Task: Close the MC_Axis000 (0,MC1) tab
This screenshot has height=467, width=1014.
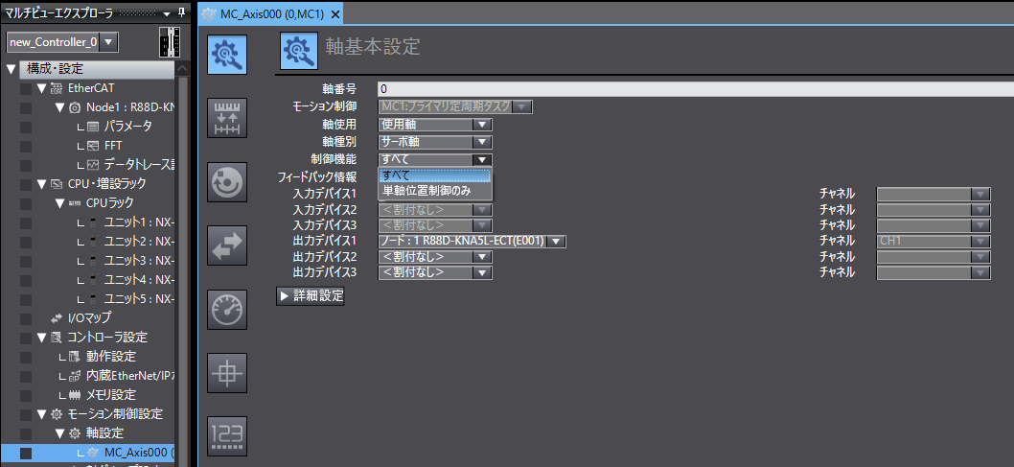Action: pos(334,14)
